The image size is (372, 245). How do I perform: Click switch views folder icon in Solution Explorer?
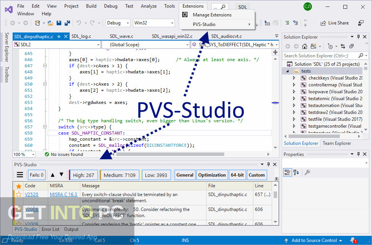[x=313, y=46]
